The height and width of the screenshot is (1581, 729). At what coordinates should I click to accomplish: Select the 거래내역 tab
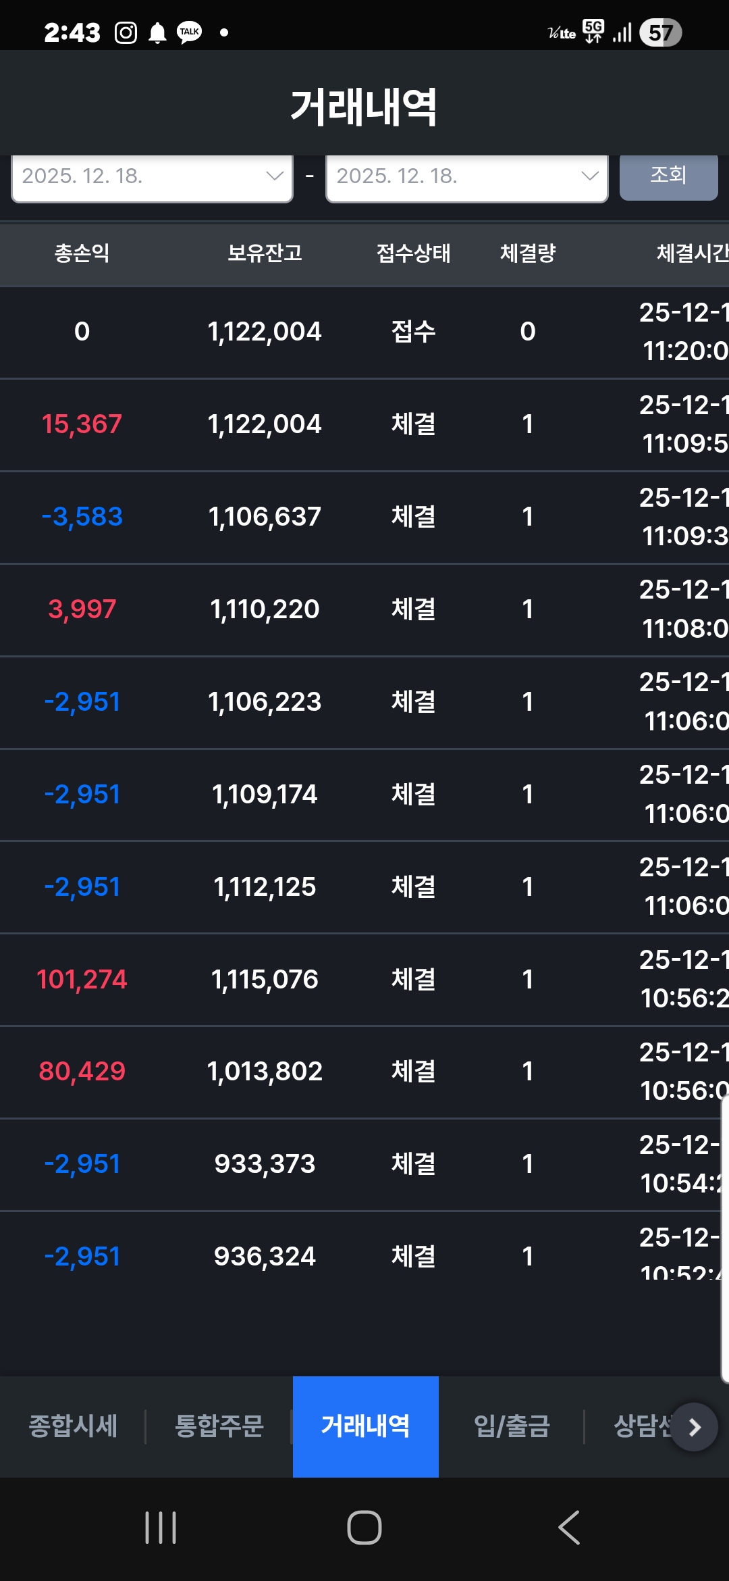coord(366,1426)
